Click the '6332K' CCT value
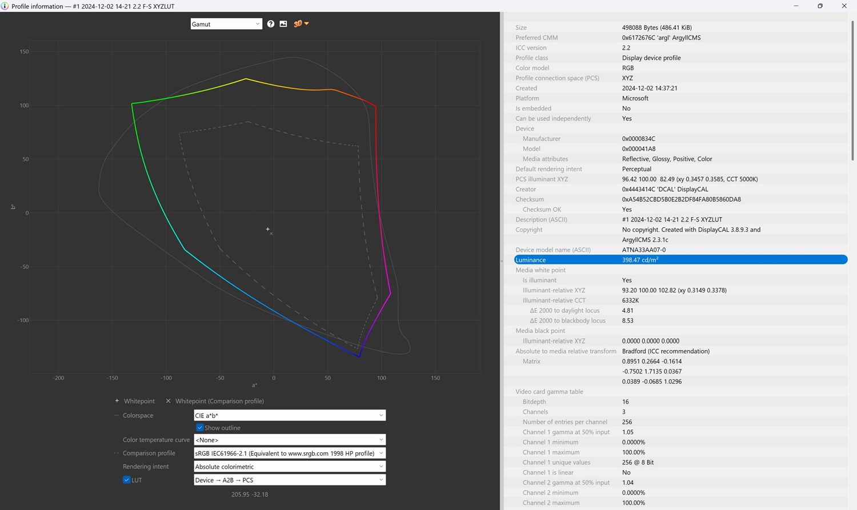 pos(631,300)
